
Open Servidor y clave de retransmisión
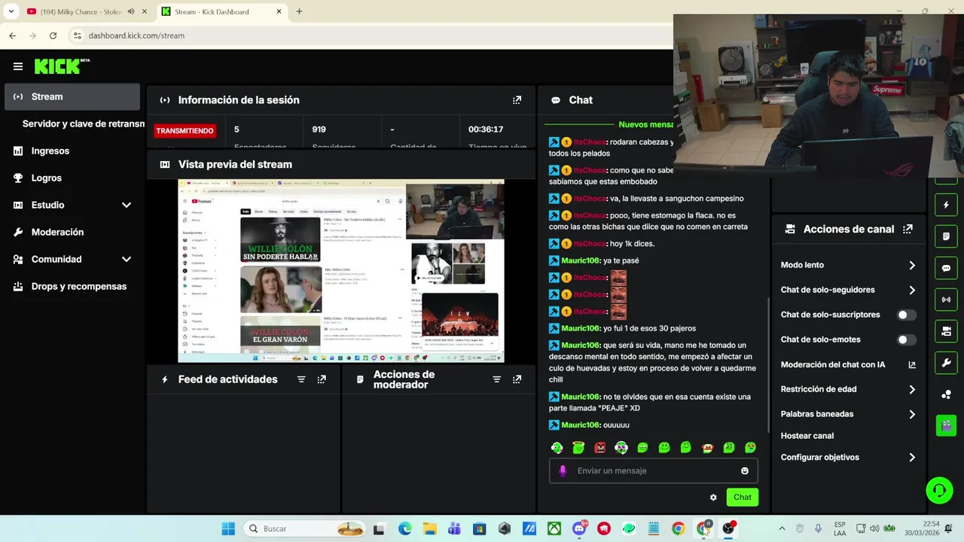(83, 123)
